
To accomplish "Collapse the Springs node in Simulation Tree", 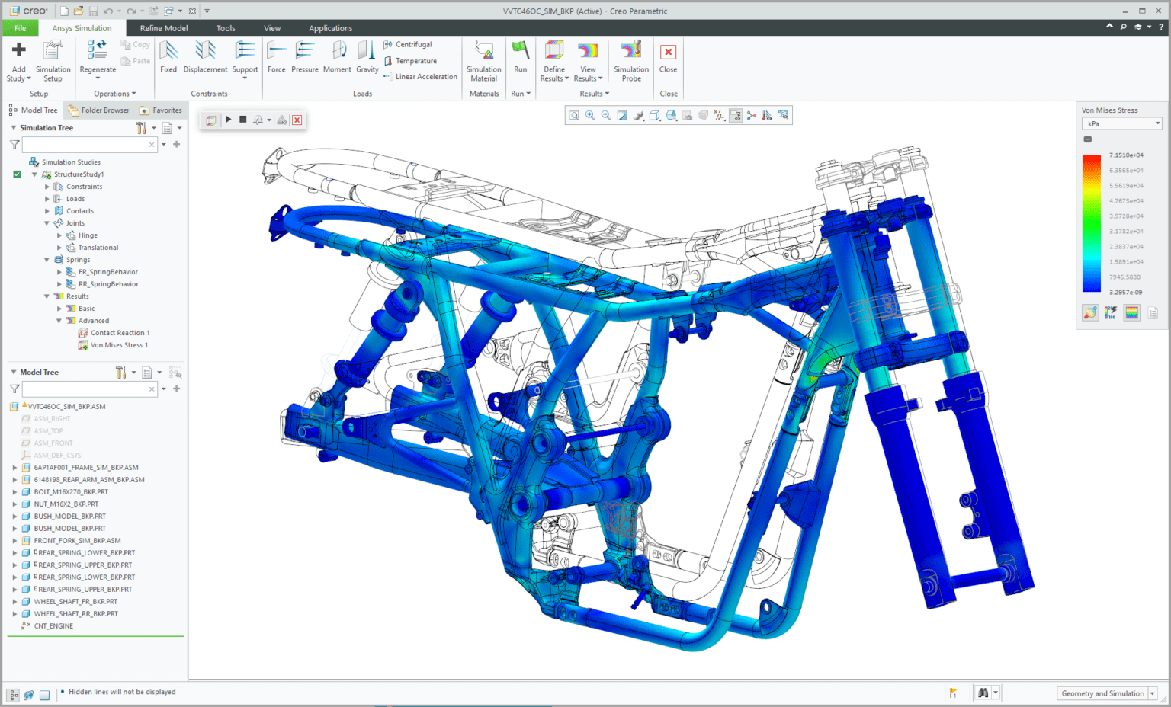I will 47,259.
